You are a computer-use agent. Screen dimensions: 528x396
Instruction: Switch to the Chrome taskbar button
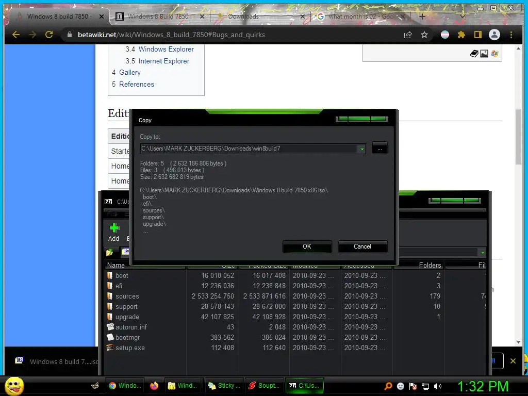pos(125,386)
